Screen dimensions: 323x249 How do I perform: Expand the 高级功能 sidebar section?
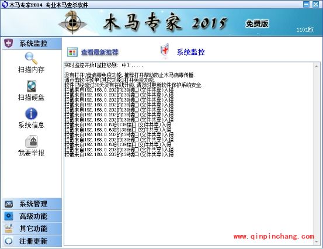pyautogui.click(x=32, y=216)
